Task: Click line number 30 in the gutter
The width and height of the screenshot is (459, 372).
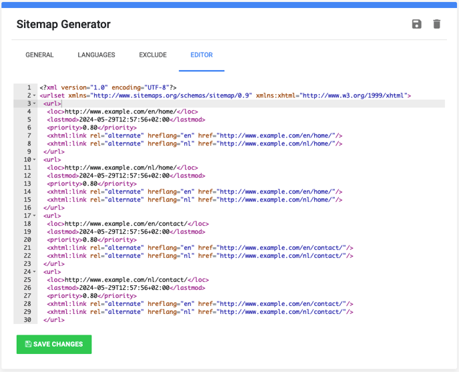Action: 27,319
